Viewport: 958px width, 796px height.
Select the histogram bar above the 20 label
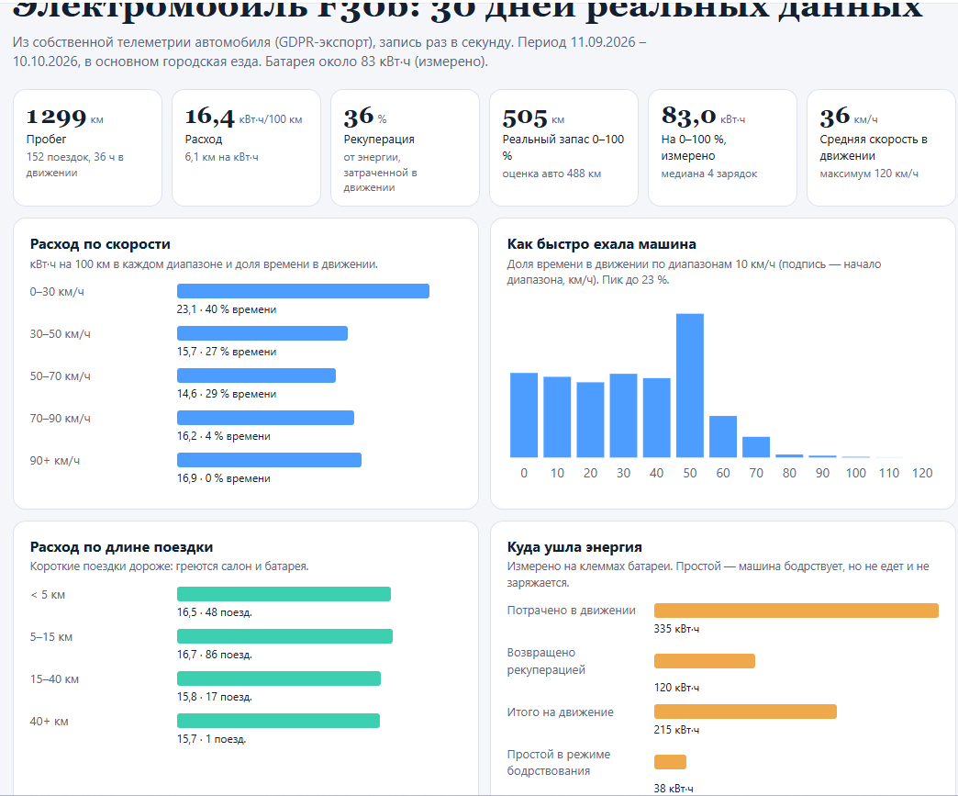pyautogui.click(x=590, y=420)
